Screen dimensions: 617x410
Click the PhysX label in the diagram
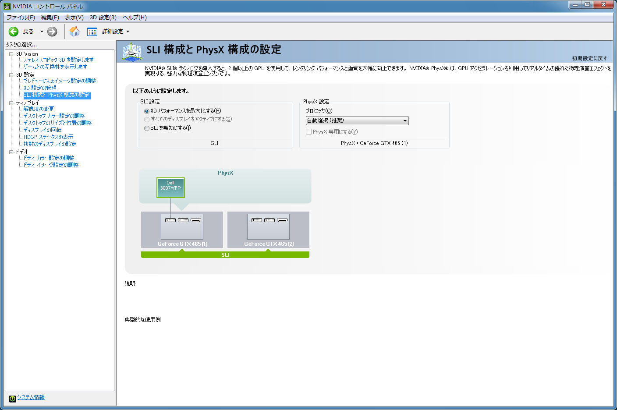point(226,173)
